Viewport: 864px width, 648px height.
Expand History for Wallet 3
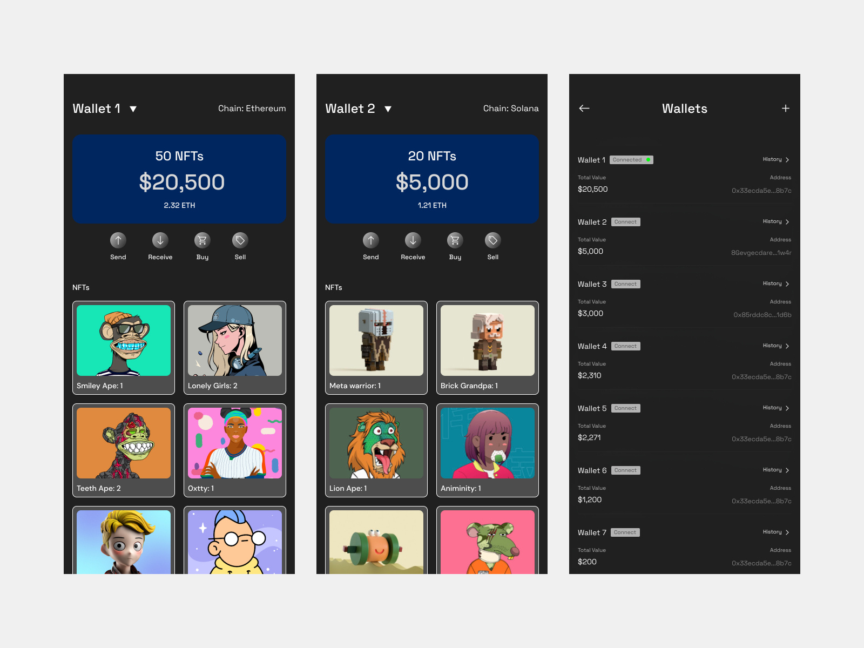775,283
